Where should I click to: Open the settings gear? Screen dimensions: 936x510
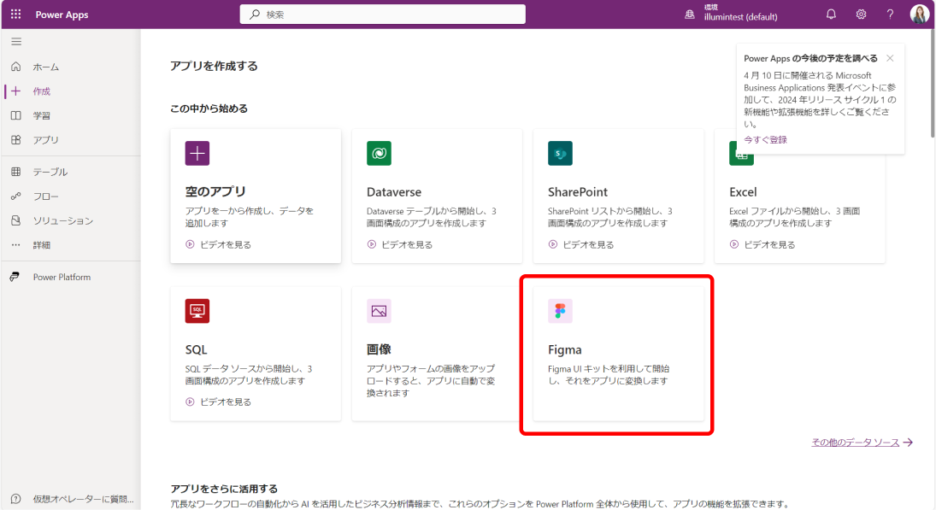click(x=861, y=15)
